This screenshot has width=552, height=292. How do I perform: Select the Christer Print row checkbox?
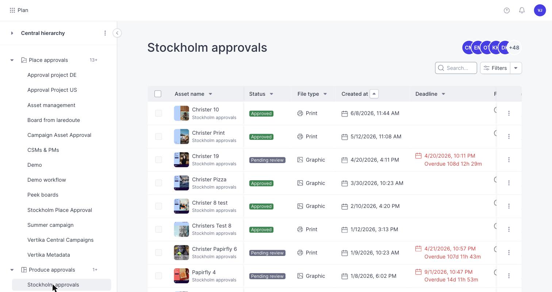click(x=158, y=137)
